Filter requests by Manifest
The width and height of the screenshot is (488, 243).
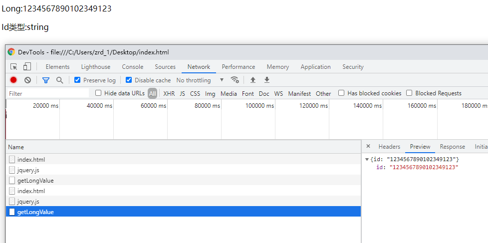point(299,93)
